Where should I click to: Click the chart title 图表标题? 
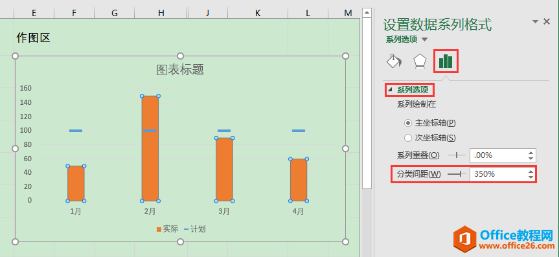(180, 69)
